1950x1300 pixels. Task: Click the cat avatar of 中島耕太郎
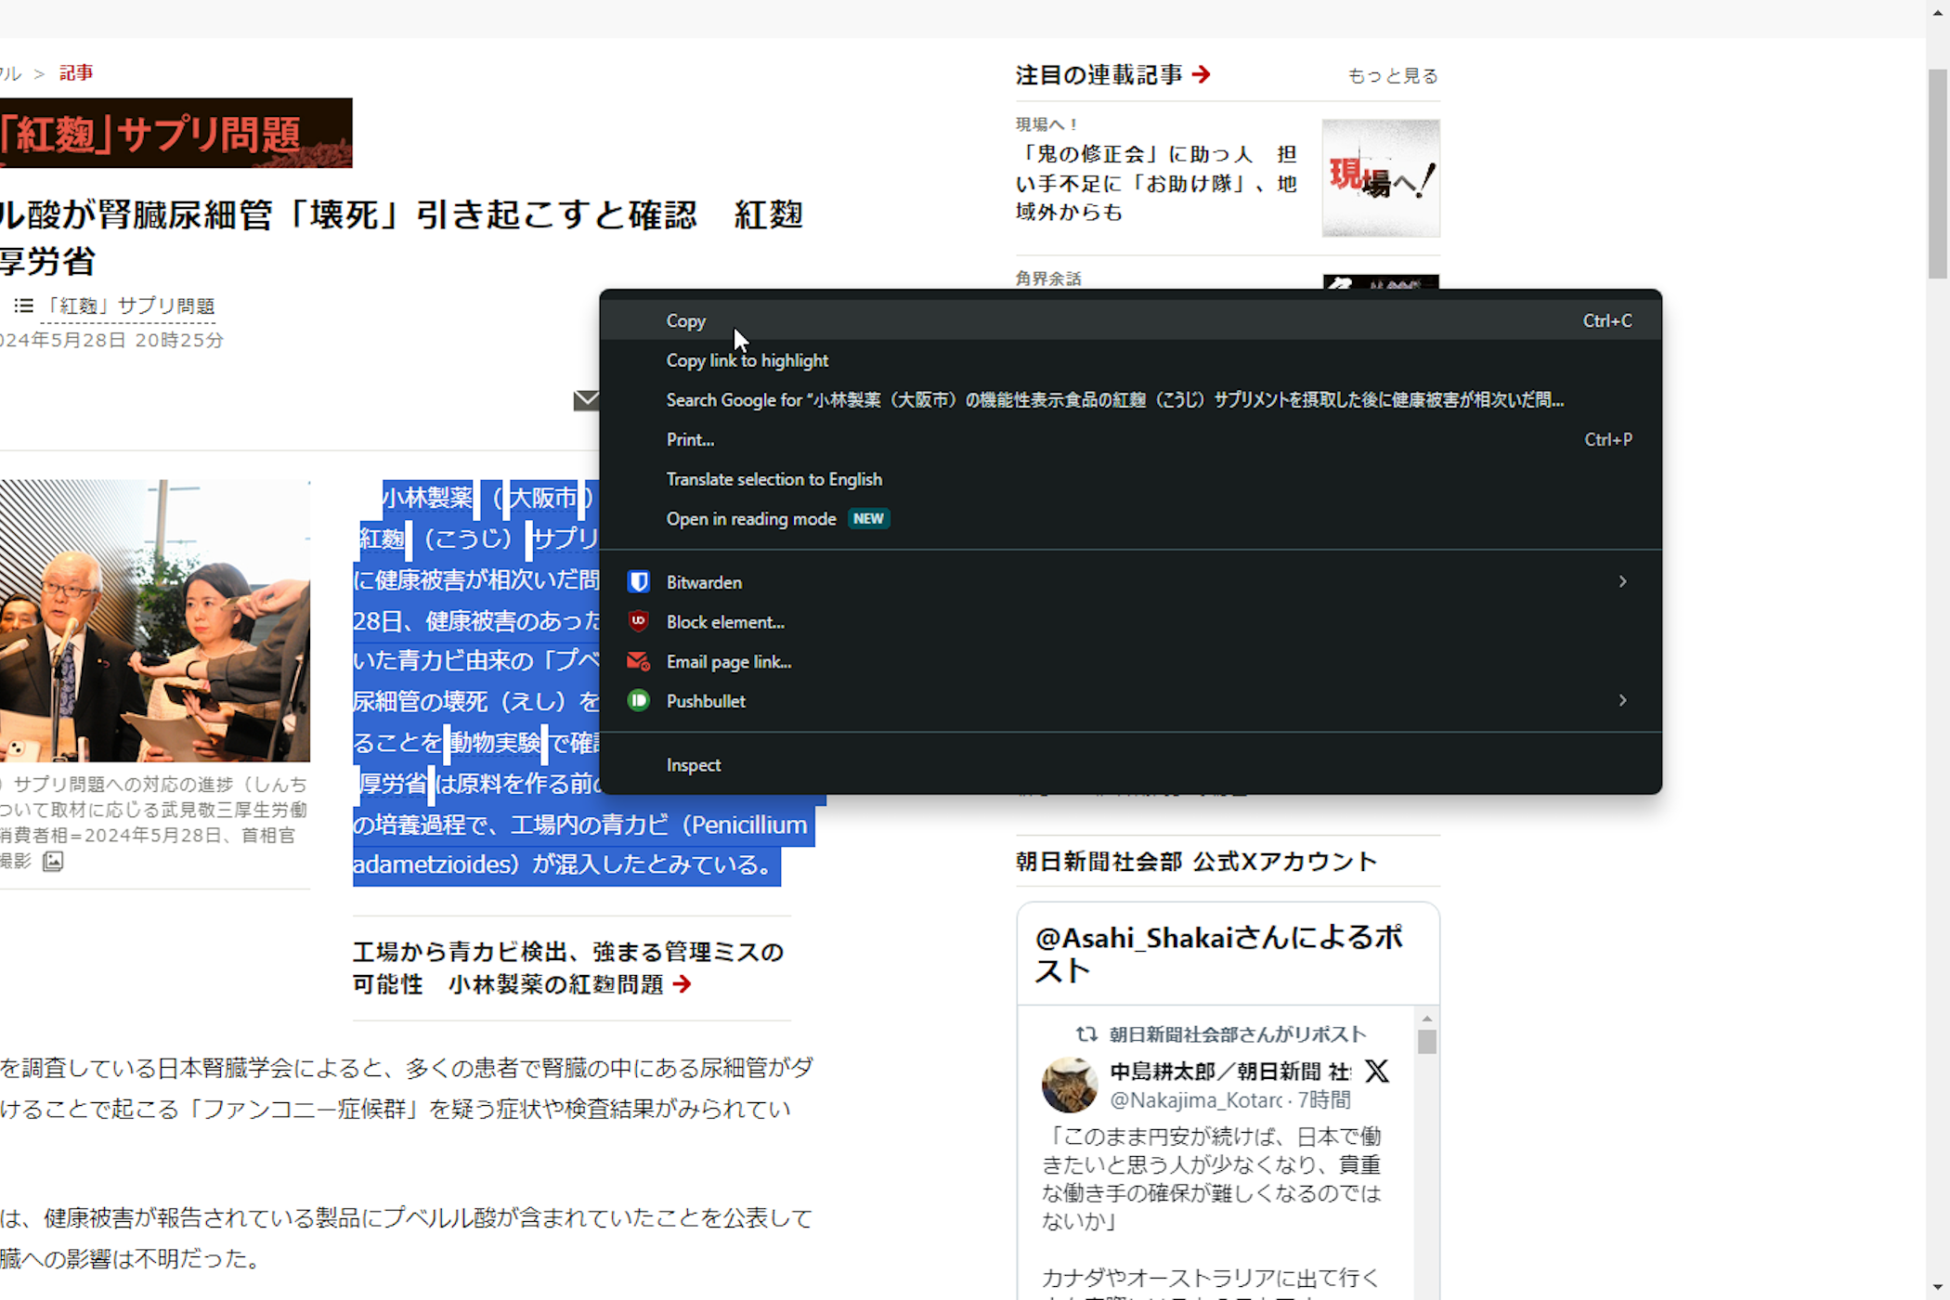(1070, 1085)
